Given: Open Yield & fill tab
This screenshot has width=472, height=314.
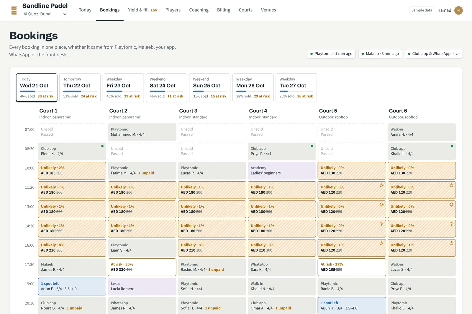Looking at the screenshot, I should pyautogui.click(x=142, y=10).
